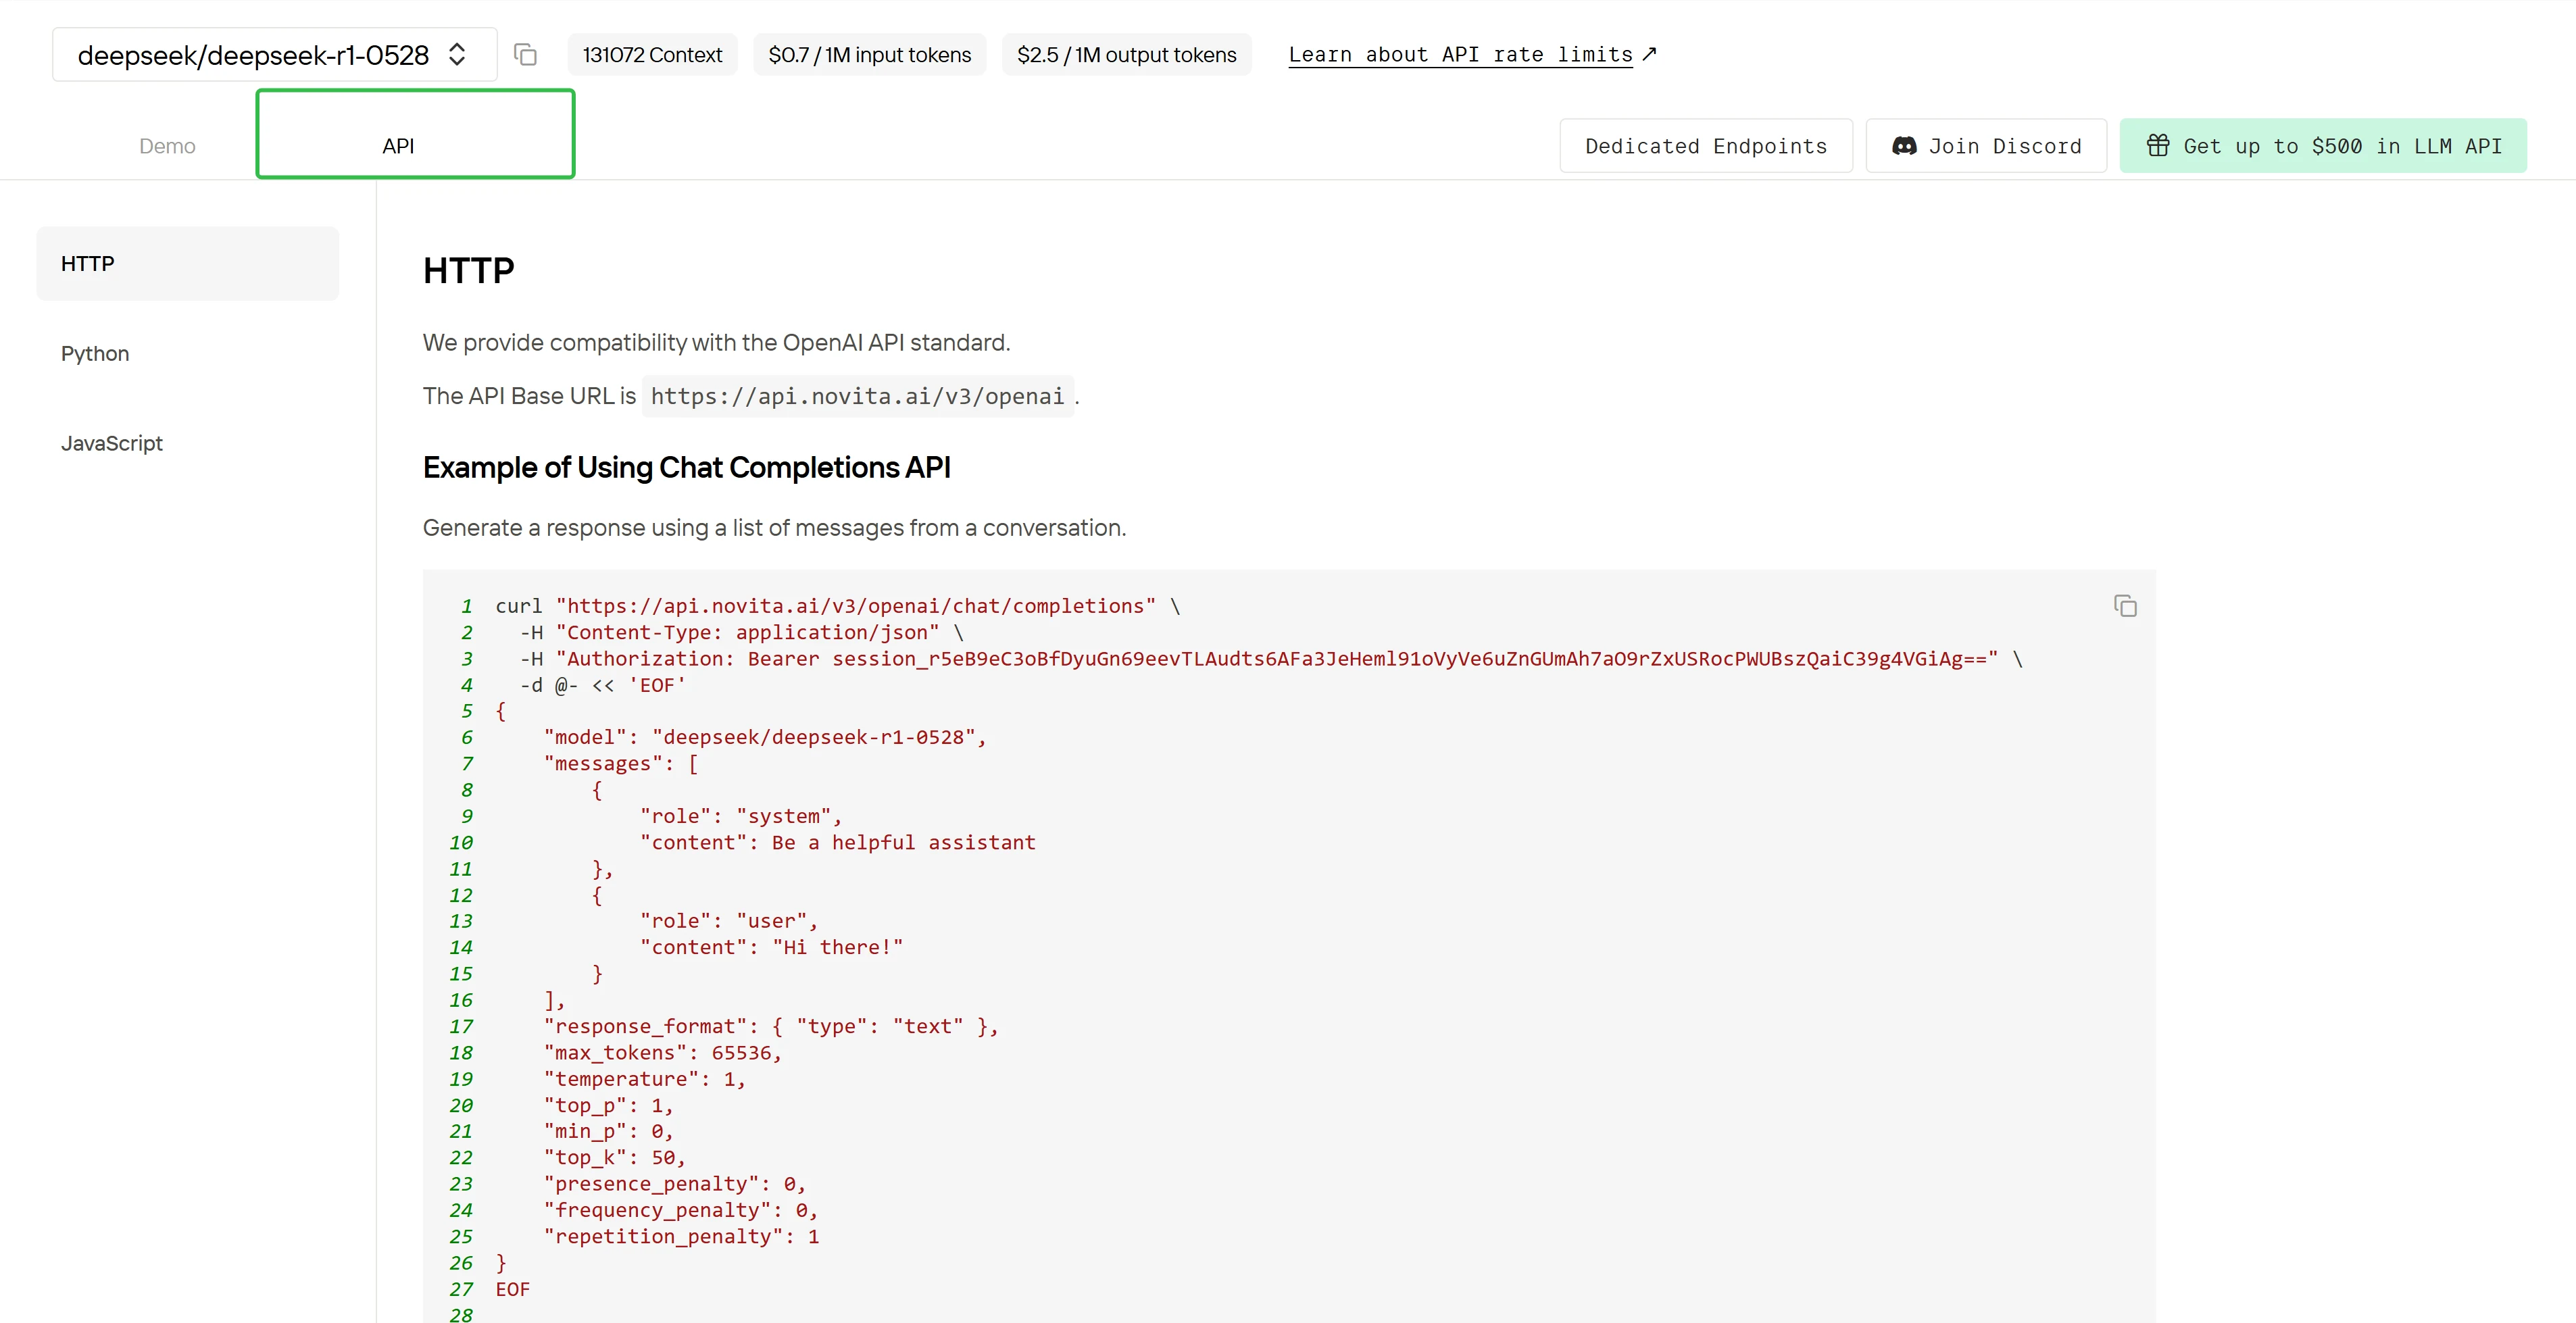This screenshot has width=2576, height=1323.
Task: Click the $0.7 / 1M input tokens badge
Action: (869, 54)
